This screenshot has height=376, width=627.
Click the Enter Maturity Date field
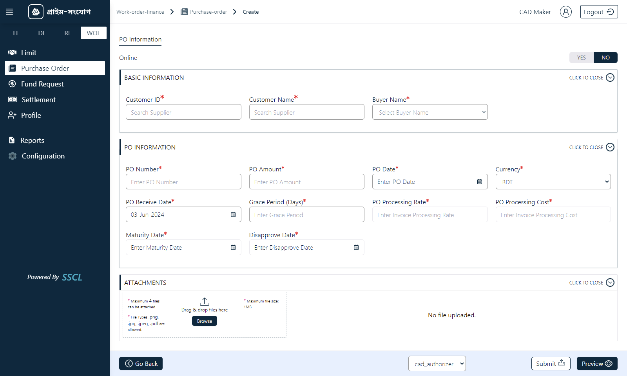coord(183,248)
